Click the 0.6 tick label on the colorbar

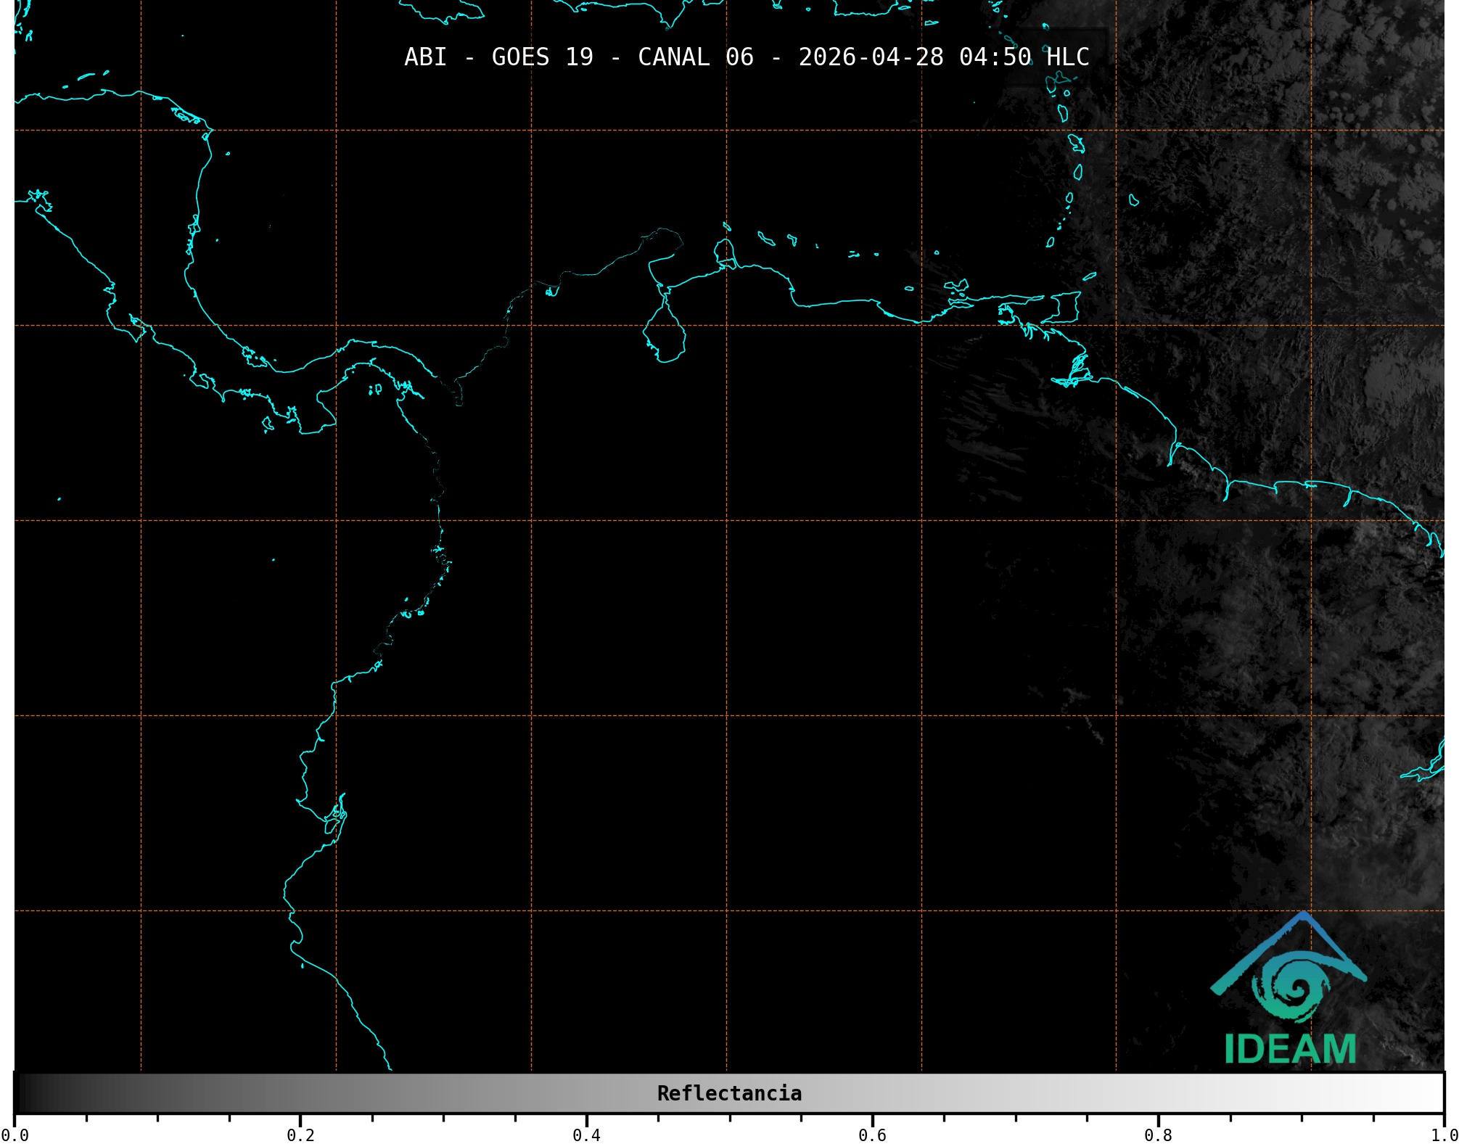pos(872,1135)
